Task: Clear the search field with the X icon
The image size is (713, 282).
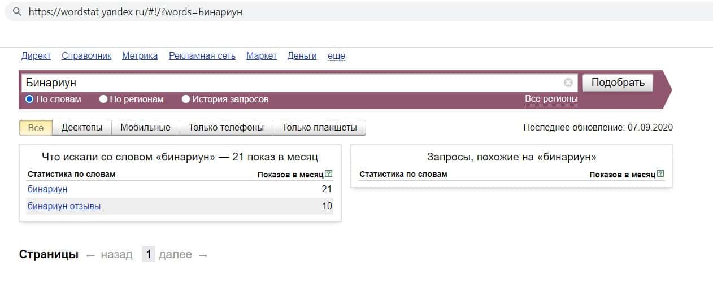Action: pyautogui.click(x=568, y=83)
